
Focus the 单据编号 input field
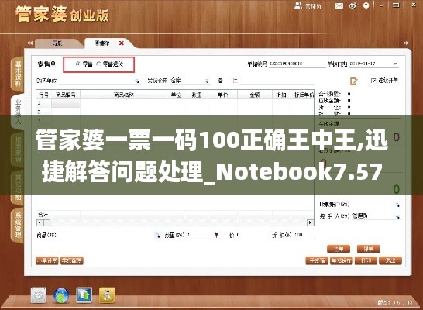(297, 64)
